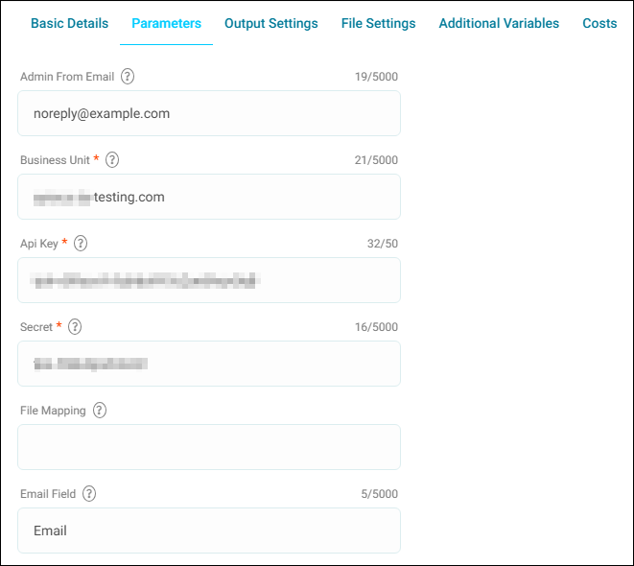Click into the Api Key field
This screenshot has width=634, height=566.
pyautogui.click(x=209, y=280)
